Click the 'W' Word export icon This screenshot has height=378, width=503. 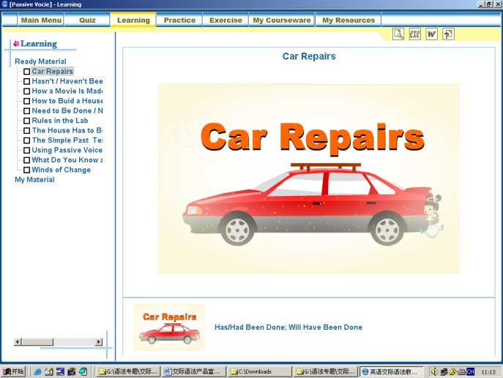click(x=432, y=34)
